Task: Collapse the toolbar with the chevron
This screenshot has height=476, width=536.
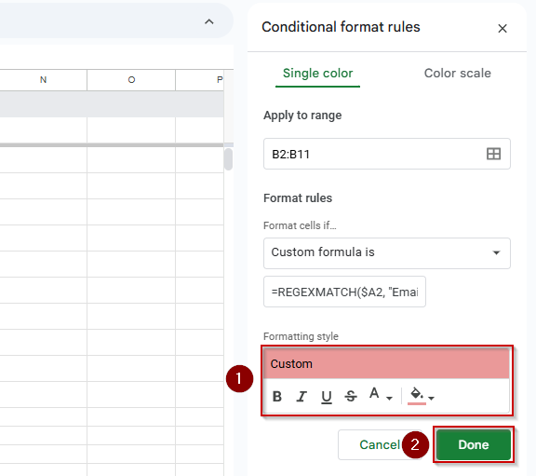Action: [x=208, y=22]
